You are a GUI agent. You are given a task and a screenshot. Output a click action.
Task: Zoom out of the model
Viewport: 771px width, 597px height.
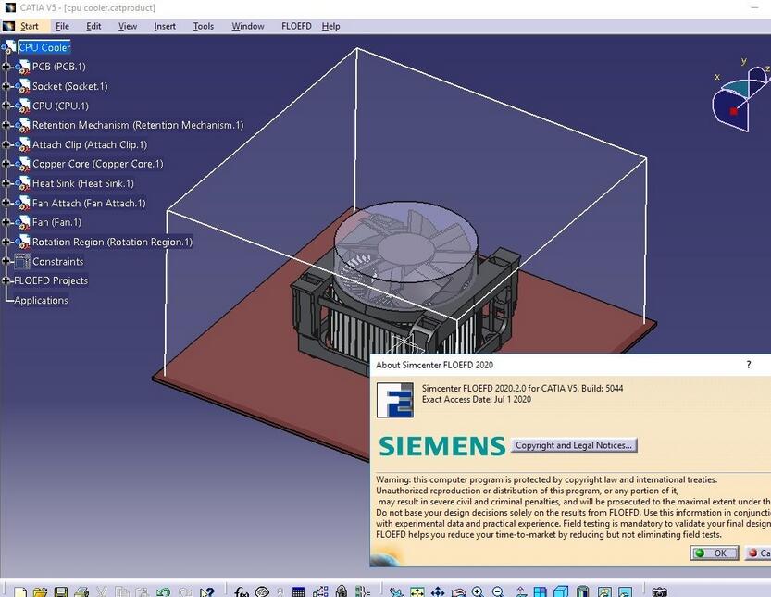(498, 591)
